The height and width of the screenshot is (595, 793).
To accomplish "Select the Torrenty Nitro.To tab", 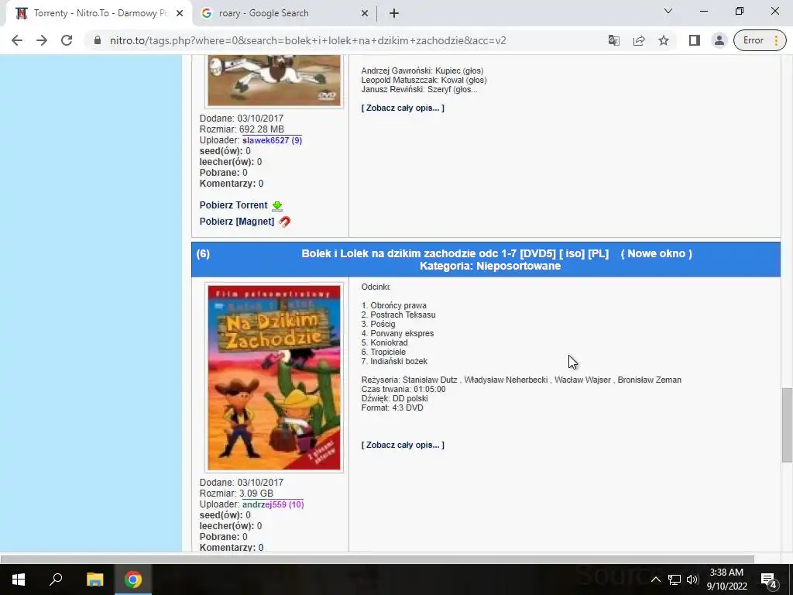I will pos(98,13).
